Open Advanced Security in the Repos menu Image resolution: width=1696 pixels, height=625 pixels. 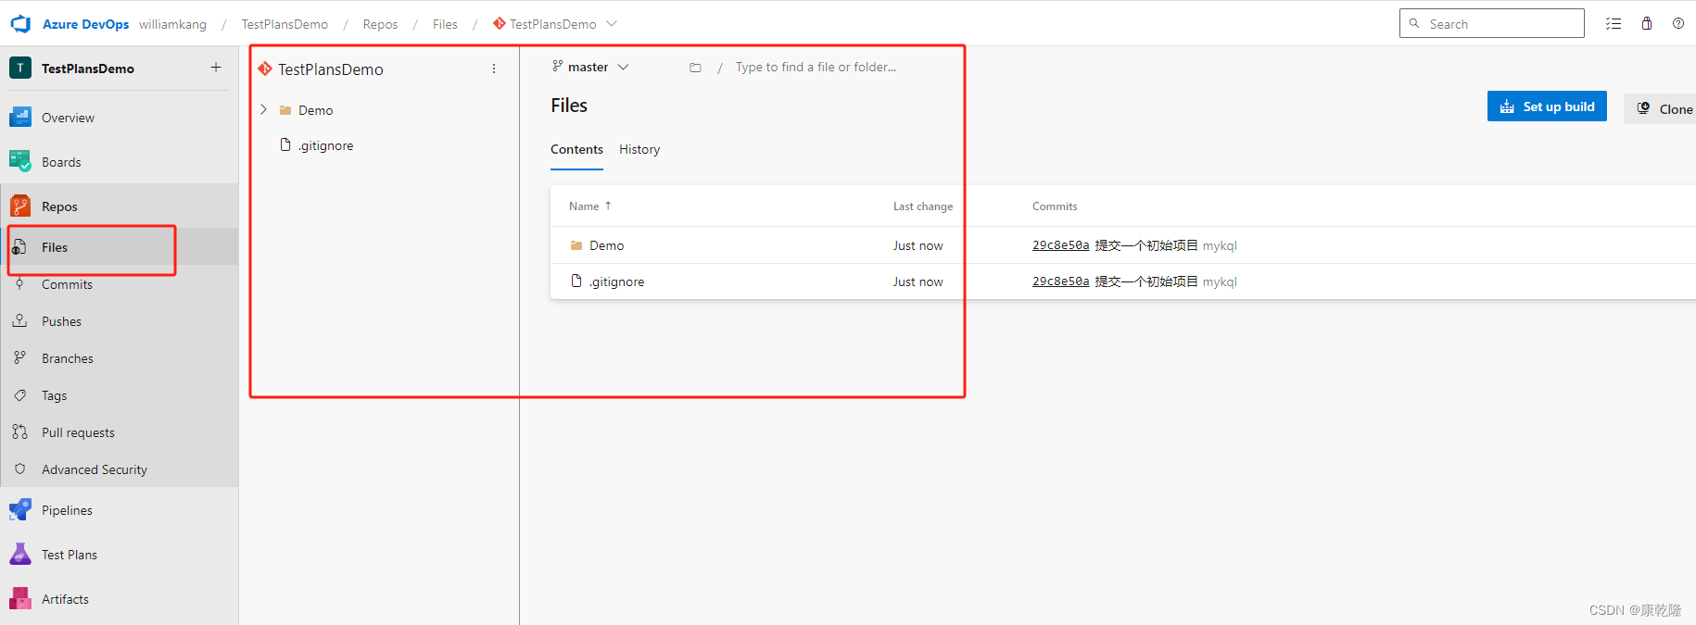(95, 469)
